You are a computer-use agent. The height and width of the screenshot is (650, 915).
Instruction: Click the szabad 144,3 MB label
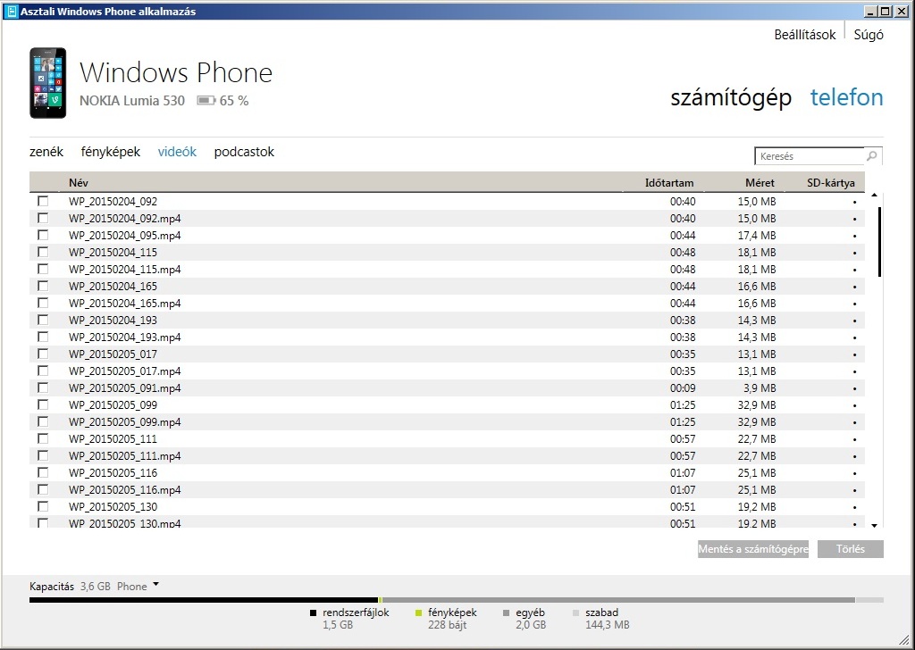coord(607,619)
